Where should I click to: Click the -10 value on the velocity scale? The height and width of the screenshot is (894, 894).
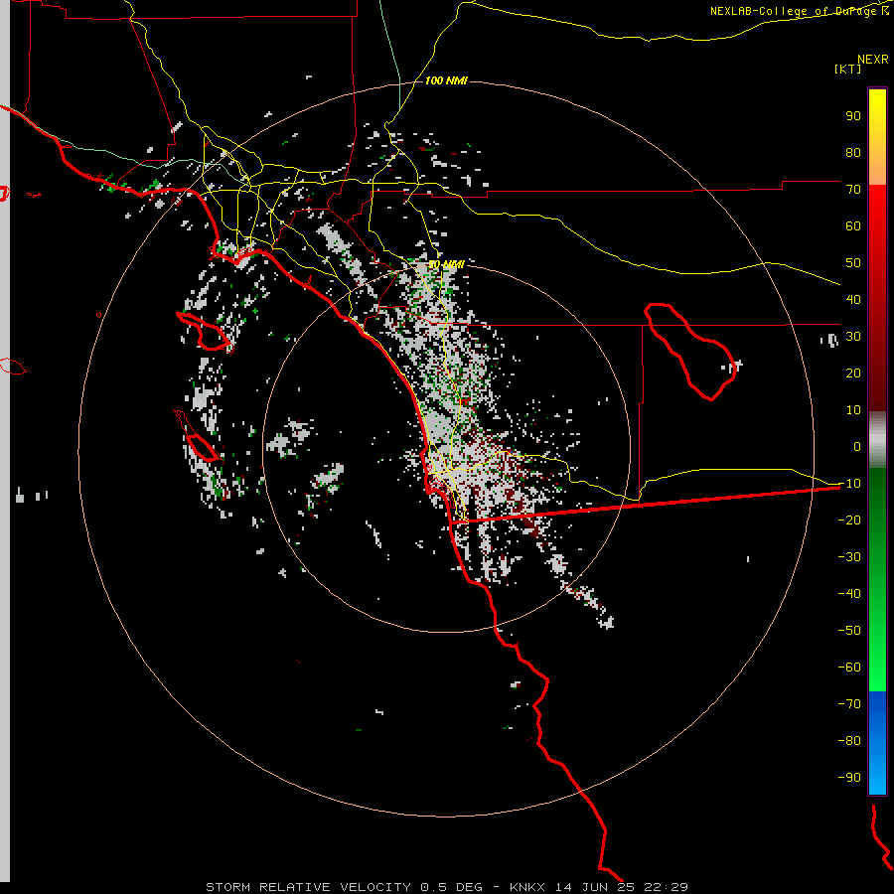849,484
